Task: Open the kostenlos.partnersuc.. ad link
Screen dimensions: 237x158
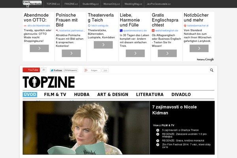Action: coord(72,30)
